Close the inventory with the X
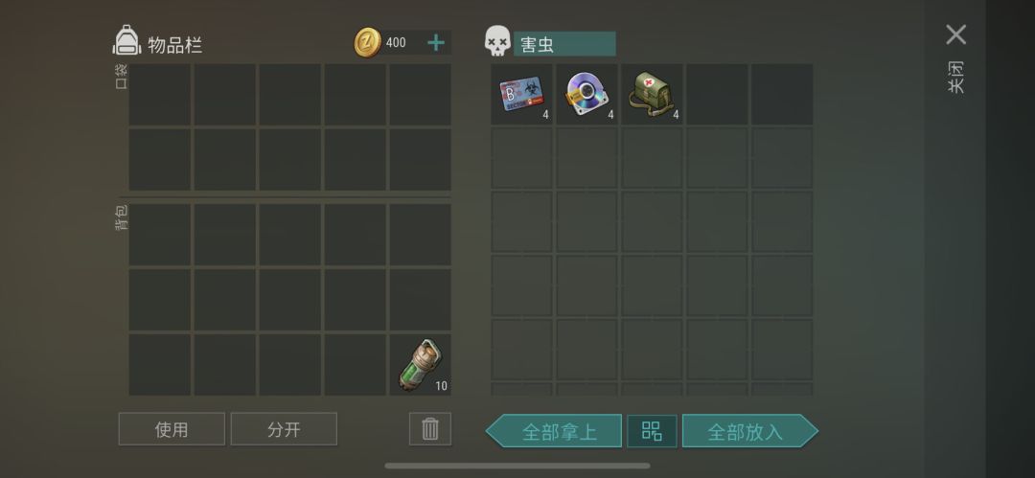This screenshot has height=478, width=1035. tap(955, 34)
